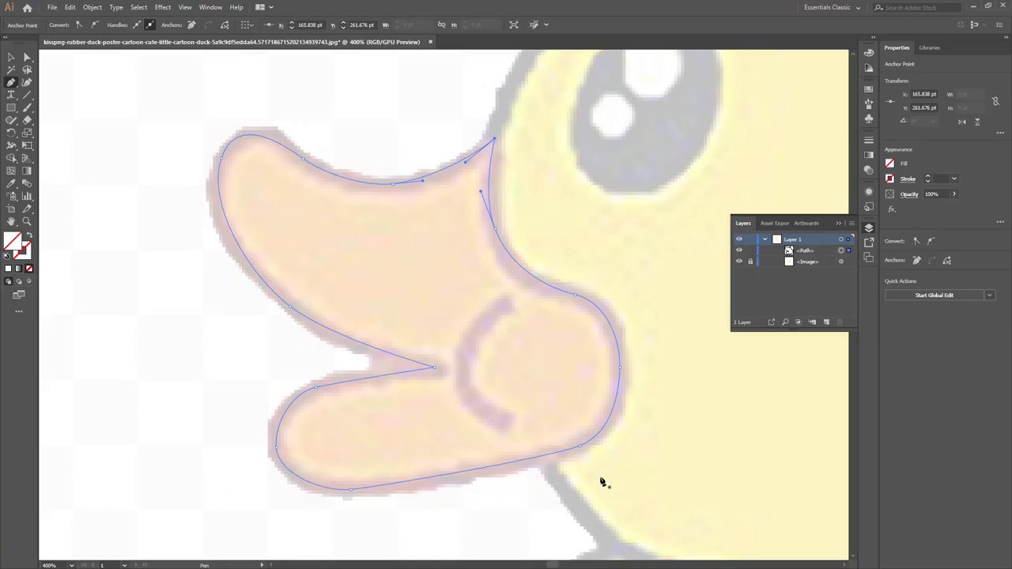
Task: Collapse the Layer 1 disclosure arrow
Action: point(765,239)
